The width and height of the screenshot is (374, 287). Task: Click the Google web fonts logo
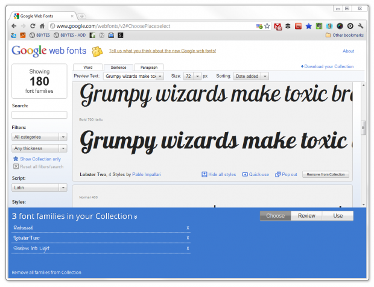coord(49,51)
